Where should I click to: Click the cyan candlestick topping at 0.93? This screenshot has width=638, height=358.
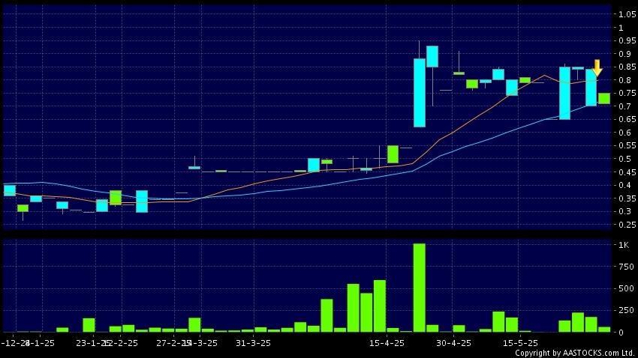(x=432, y=56)
